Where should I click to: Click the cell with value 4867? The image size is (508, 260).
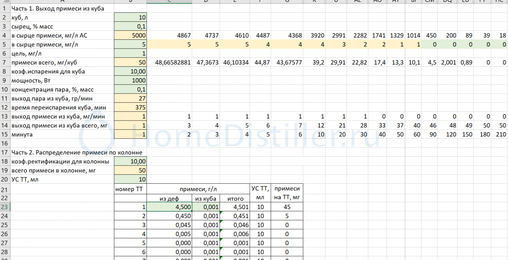click(x=169, y=36)
